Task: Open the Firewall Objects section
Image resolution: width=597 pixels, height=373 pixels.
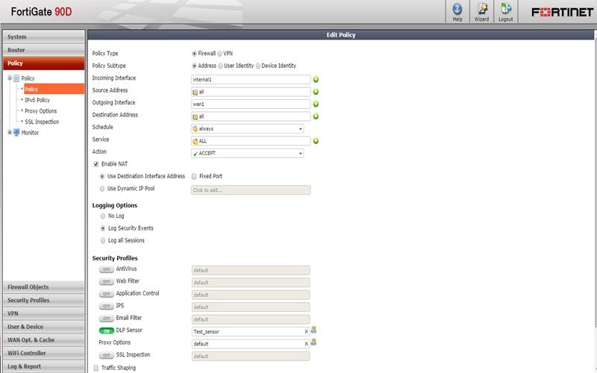Action: 44,287
